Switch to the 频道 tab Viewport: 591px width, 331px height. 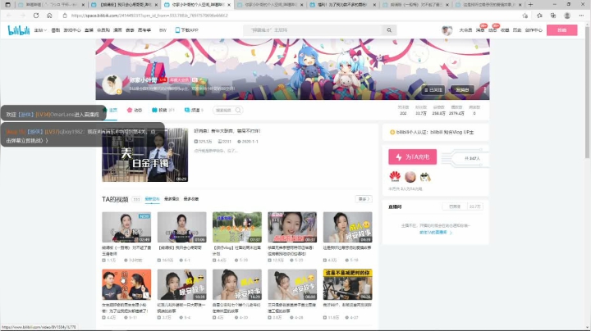click(194, 111)
